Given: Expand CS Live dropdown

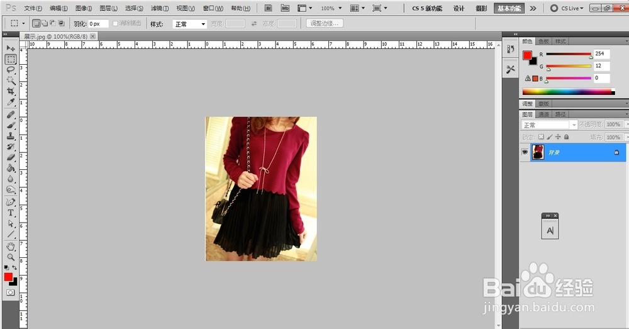Looking at the screenshot, I should [x=567, y=8].
